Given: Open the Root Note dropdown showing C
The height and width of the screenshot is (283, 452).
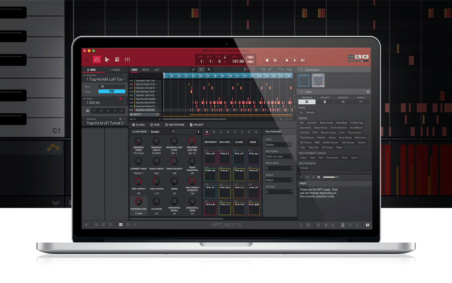Looking at the screenshot, I should 279,168.
